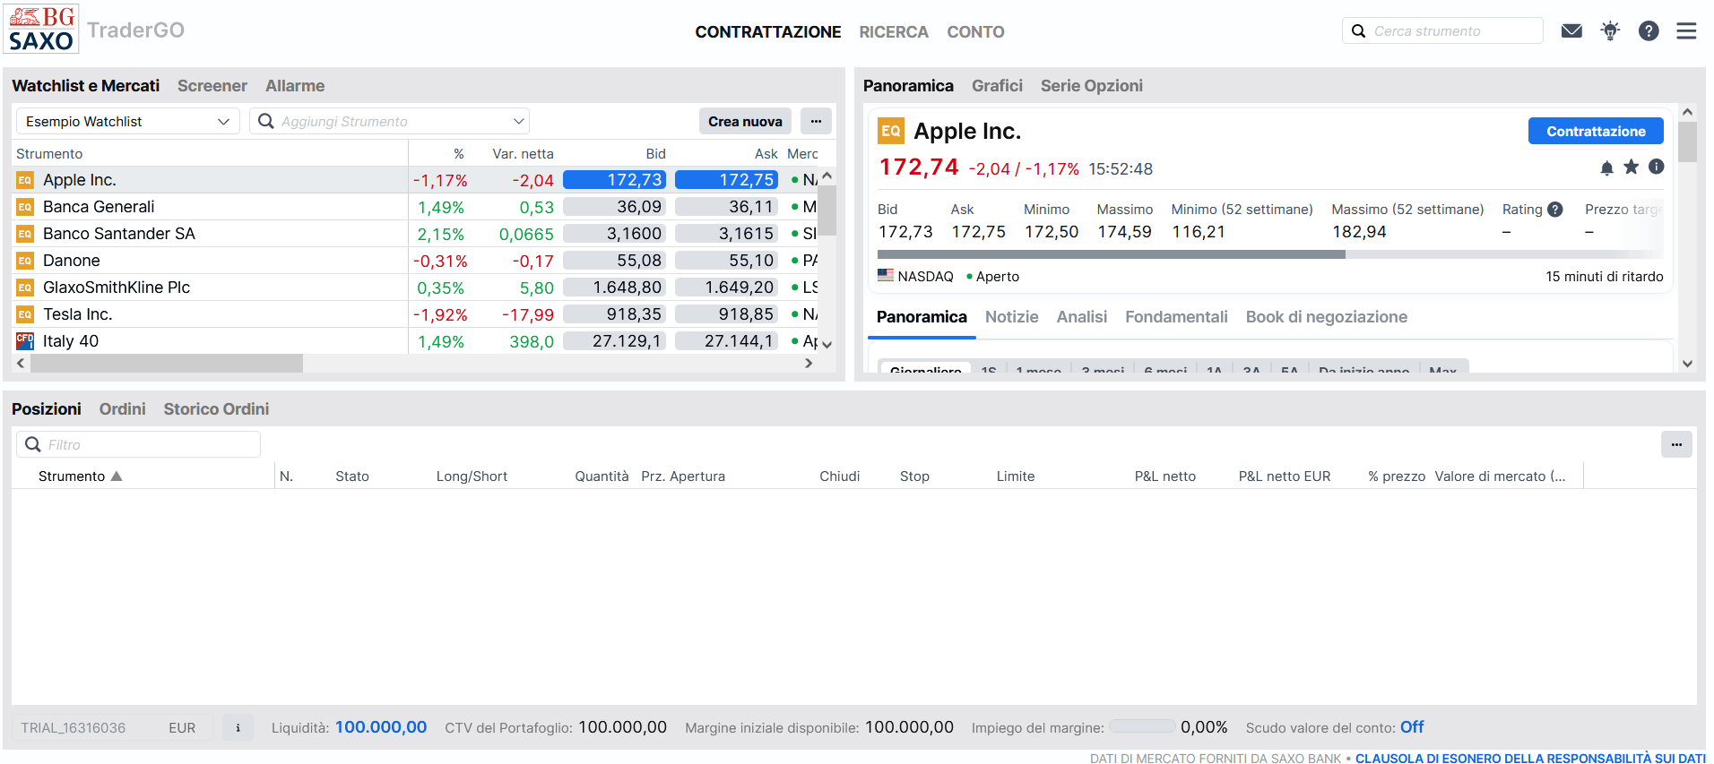Click the blue Contrattazione button
This screenshot has width=1714, height=764.
pyautogui.click(x=1596, y=131)
